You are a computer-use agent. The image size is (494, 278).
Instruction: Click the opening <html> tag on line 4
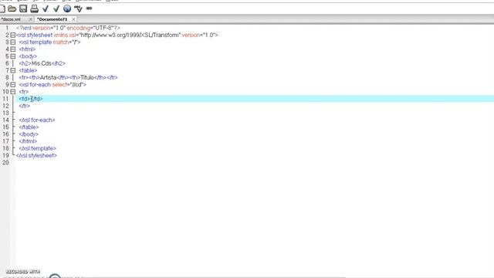point(27,49)
